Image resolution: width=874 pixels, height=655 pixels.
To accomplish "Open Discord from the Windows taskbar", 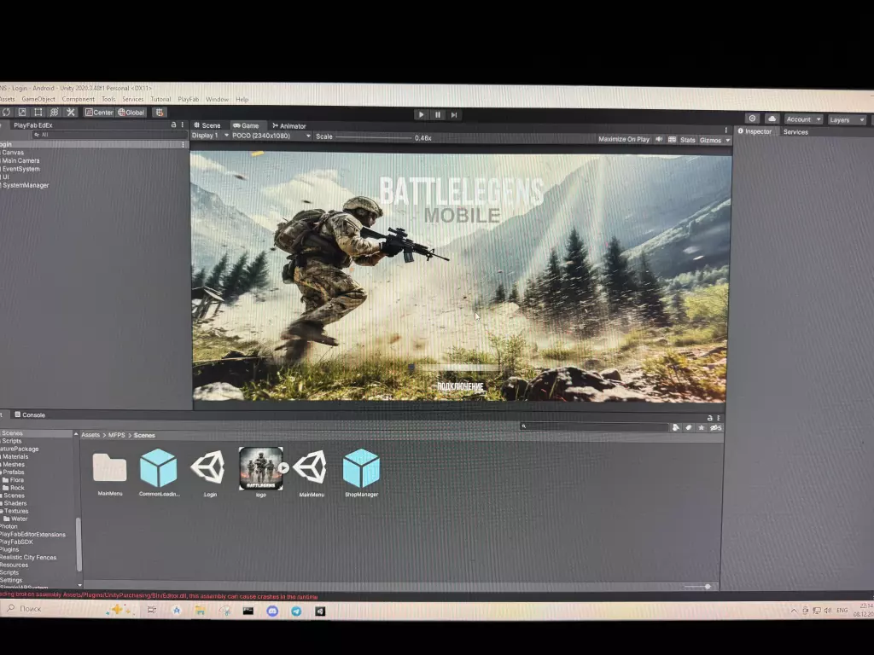I will 272,611.
